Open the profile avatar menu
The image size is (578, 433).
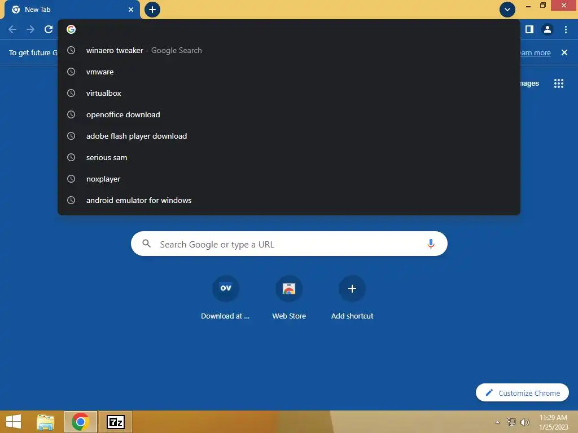pos(548,29)
